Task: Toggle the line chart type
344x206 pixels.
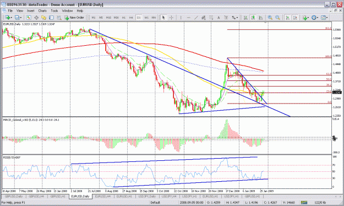Action: [x=261, y=18]
